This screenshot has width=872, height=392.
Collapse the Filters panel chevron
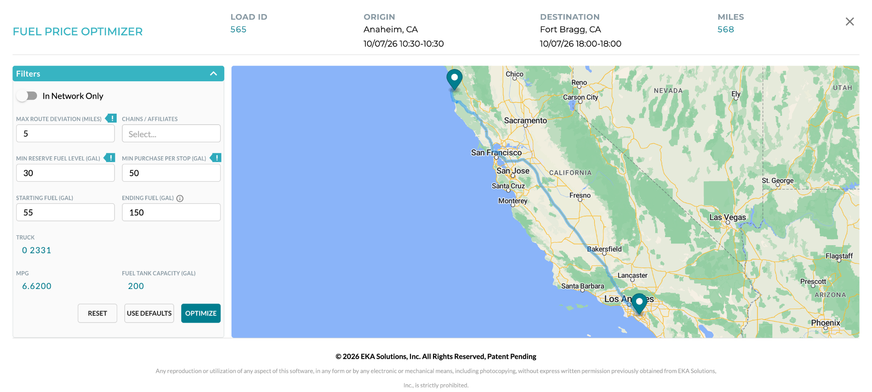point(213,74)
